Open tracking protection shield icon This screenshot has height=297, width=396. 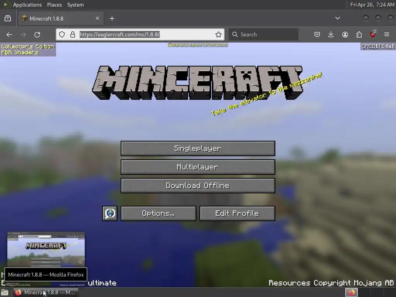[x=62, y=34]
